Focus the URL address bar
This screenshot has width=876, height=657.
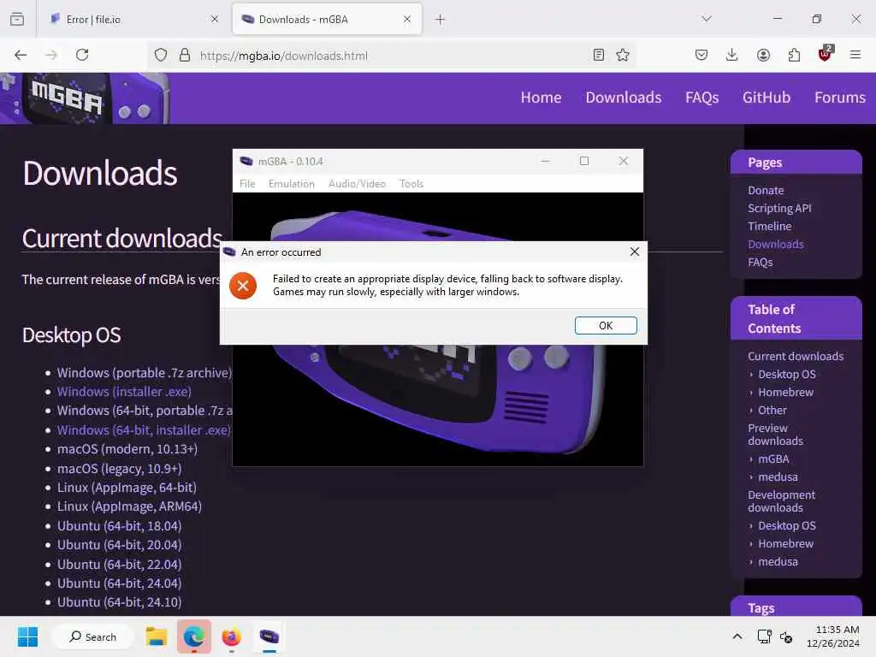pos(391,56)
